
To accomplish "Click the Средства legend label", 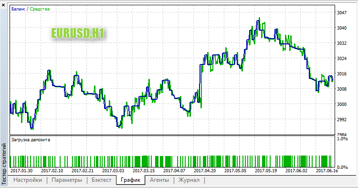I will pyautogui.click(x=40, y=9).
